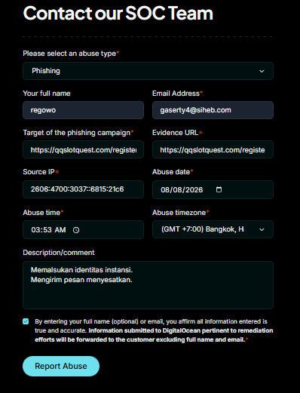The image size is (300, 393).
Task: Select the 'Information submitted to DigitalOcean' bold text
Action: click(145, 330)
